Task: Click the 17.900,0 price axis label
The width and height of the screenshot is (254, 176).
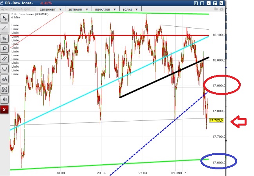Action: 219,86
